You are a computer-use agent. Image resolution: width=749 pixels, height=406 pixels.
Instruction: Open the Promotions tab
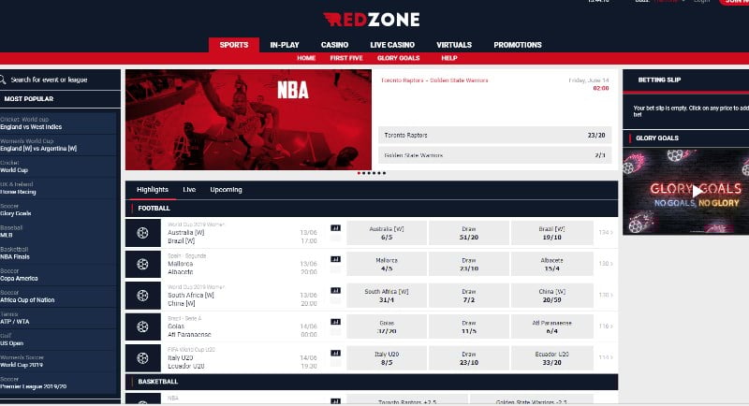pyautogui.click(x=518, y=45)
